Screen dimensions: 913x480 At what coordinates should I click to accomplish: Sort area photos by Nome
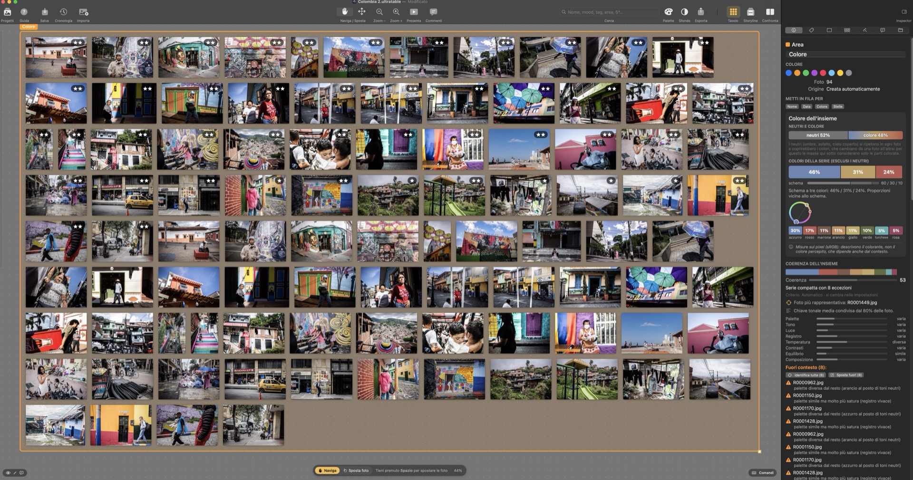tap(792, 106)
